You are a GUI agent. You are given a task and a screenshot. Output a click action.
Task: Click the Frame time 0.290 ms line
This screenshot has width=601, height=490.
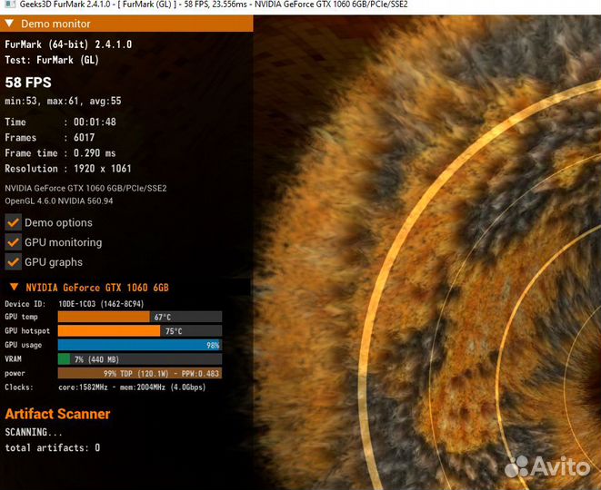(x=60, y=153)
